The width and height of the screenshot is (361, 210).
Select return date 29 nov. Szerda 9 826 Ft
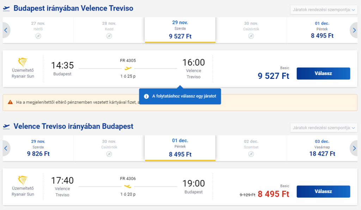(38, 148)
